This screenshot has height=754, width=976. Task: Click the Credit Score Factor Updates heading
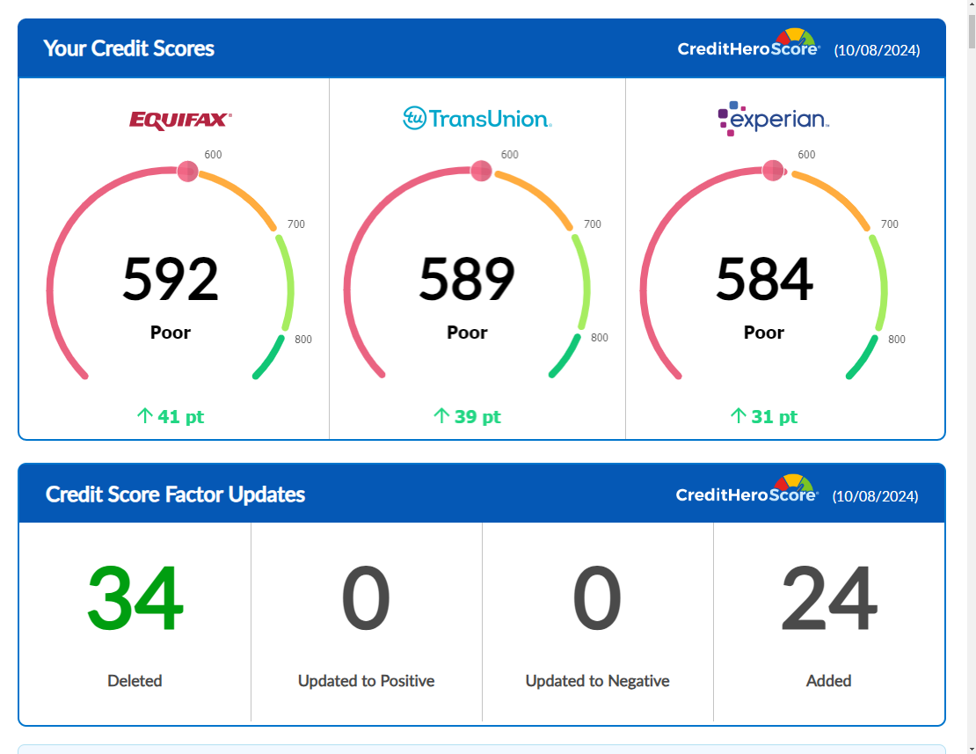point(176,494)
